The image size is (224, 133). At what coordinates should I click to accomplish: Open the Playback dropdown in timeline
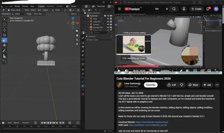(27, 123)
